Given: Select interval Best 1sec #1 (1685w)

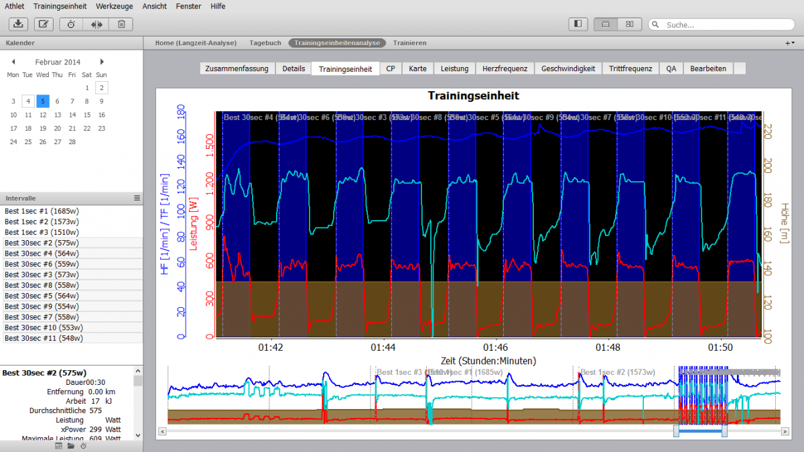Looking at the screenshot, I should (x=42, y=211).
